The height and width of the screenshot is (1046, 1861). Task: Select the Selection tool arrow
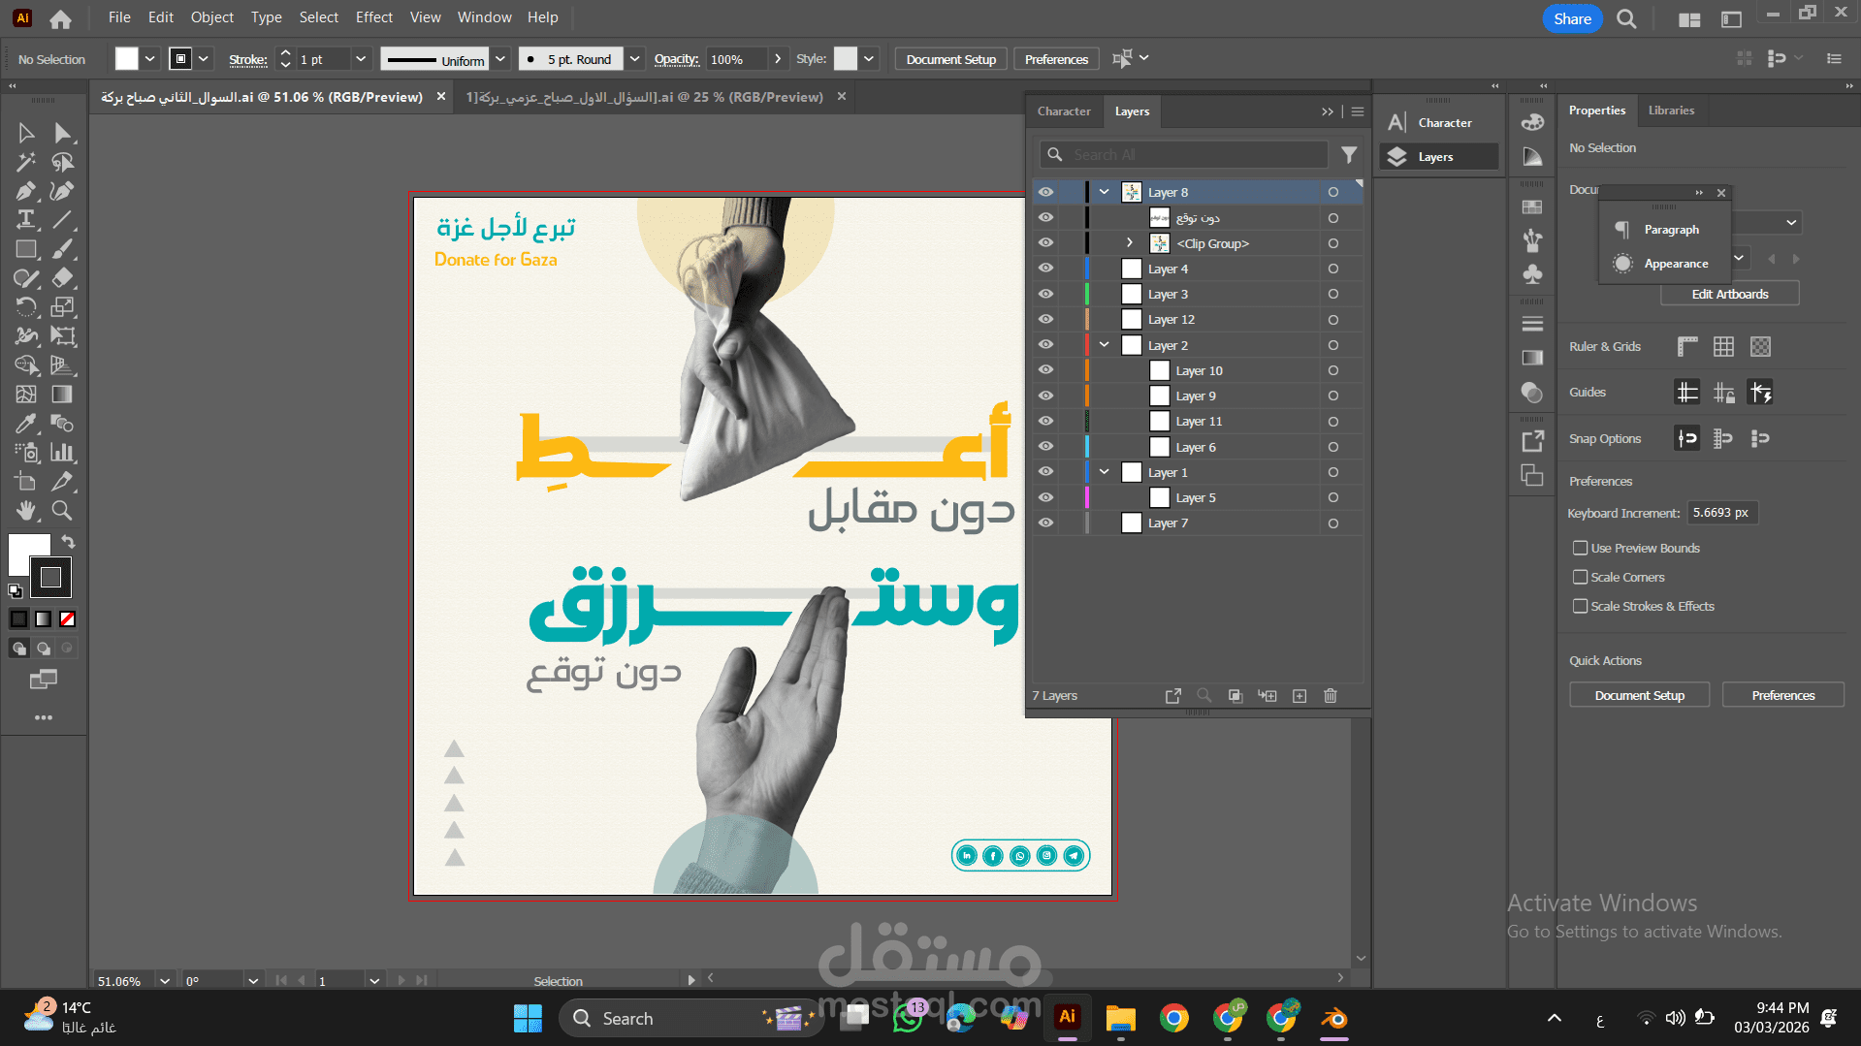(x=26, y=133)
